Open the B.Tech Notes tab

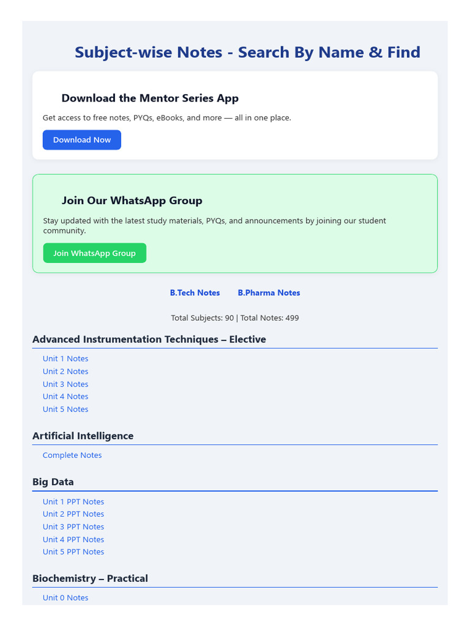pos(195,293)
